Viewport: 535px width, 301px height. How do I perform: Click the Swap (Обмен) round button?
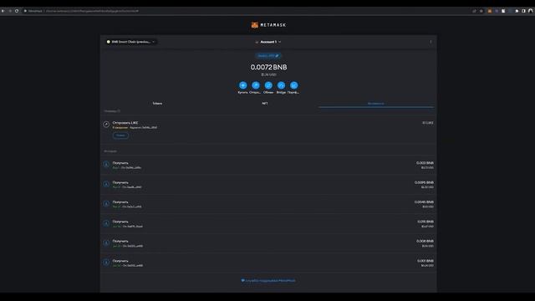(x=268, y=85)
